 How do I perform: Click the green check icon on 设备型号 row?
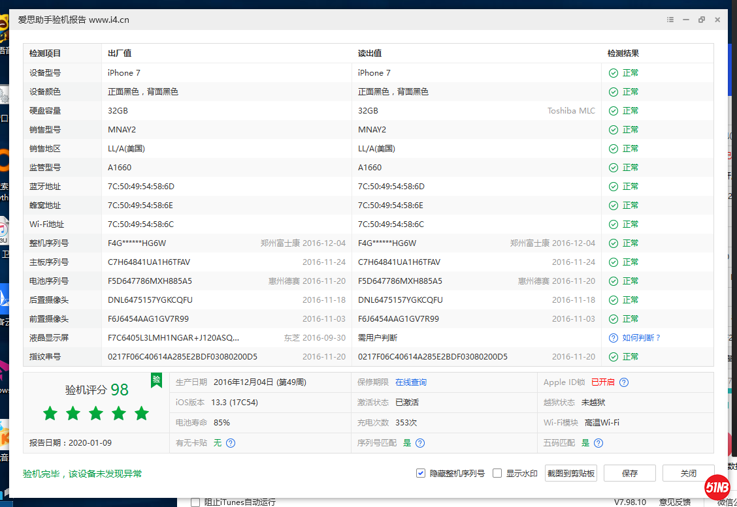coord(613,72)
